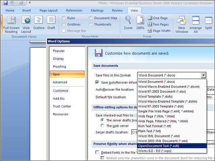The height and width of the screenshot is (161, 215).
Task: Choose Word Macro-Enabled Document (*.docm)
Action: 172,87
